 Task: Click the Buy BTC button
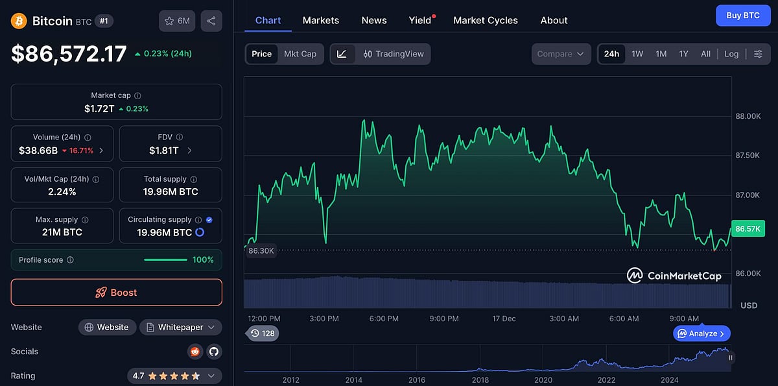(743, 15)
